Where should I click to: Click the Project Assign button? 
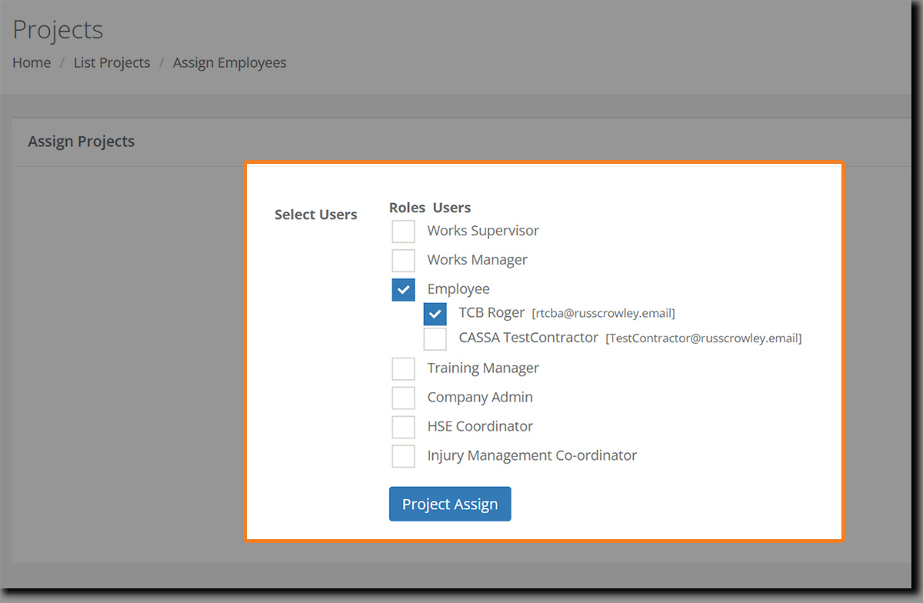450,504
